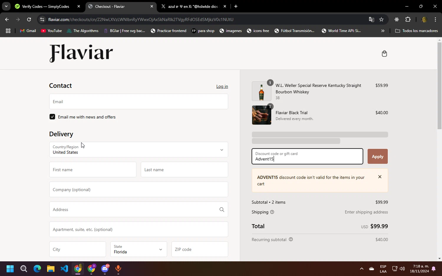Click the Log in link
442x276 pixels.
coord(222,87)
